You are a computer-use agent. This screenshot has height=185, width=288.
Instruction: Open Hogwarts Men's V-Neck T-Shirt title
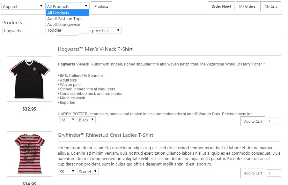95,49
